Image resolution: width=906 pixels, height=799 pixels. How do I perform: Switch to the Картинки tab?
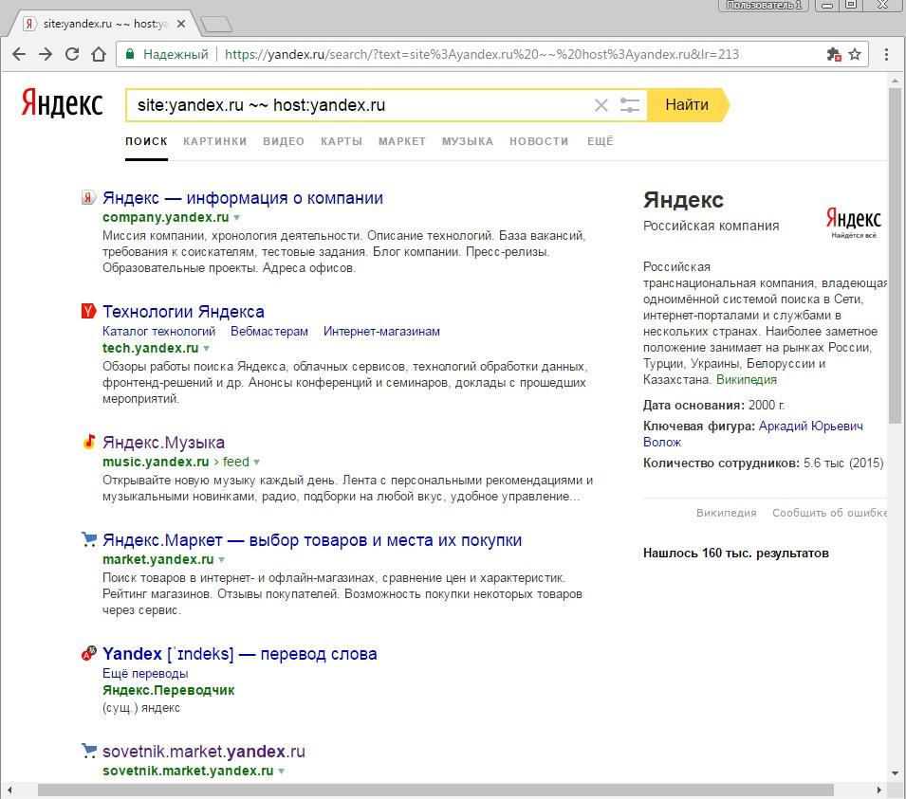[214, 141]
